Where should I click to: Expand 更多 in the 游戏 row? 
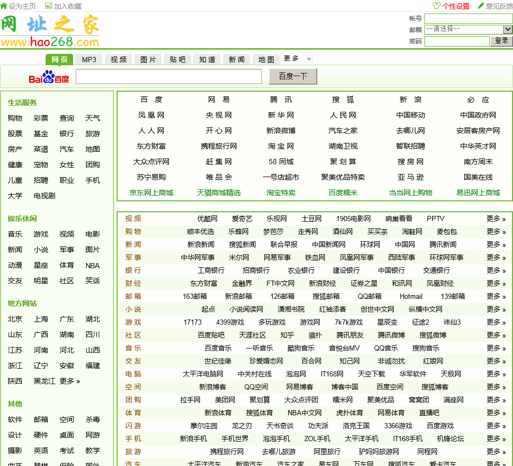(x=496, y=322)
